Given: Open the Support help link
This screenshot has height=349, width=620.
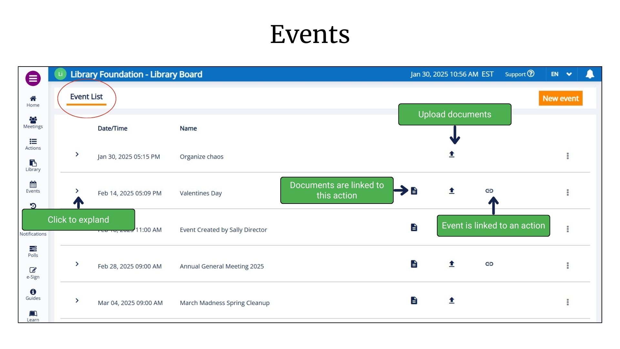Looking at the screenshot, I should tap(519, 74).
